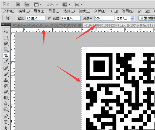
Task: Switch to the 619494892013988264­91.jpg tab
Action: (x=119, y=25)
